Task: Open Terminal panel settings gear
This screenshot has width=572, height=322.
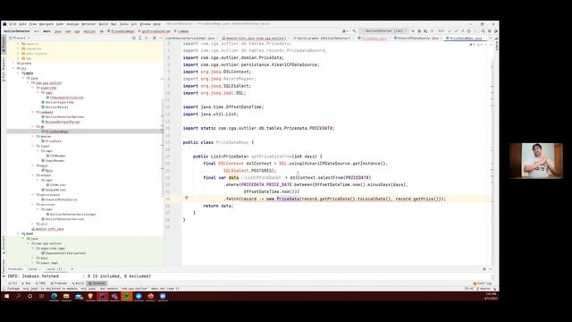Action: [484, 269]
